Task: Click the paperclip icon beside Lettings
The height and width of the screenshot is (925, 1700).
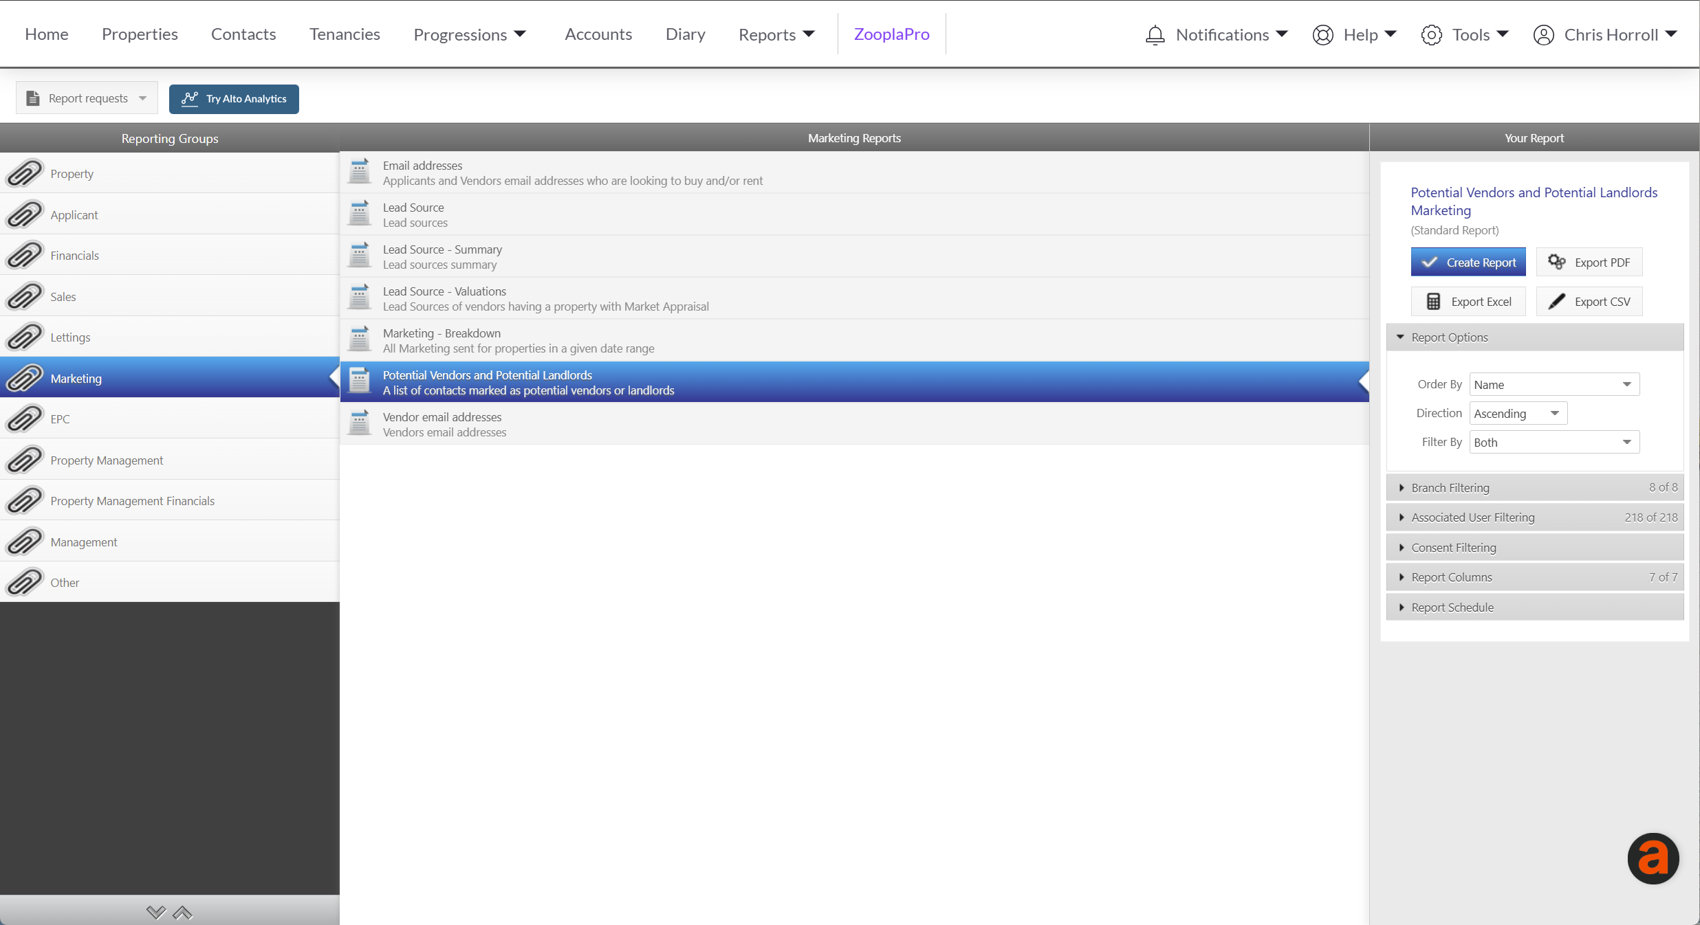Action: click(25, 337)
